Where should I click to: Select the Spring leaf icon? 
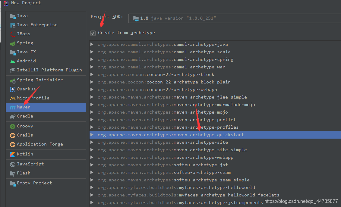[13, 43]
